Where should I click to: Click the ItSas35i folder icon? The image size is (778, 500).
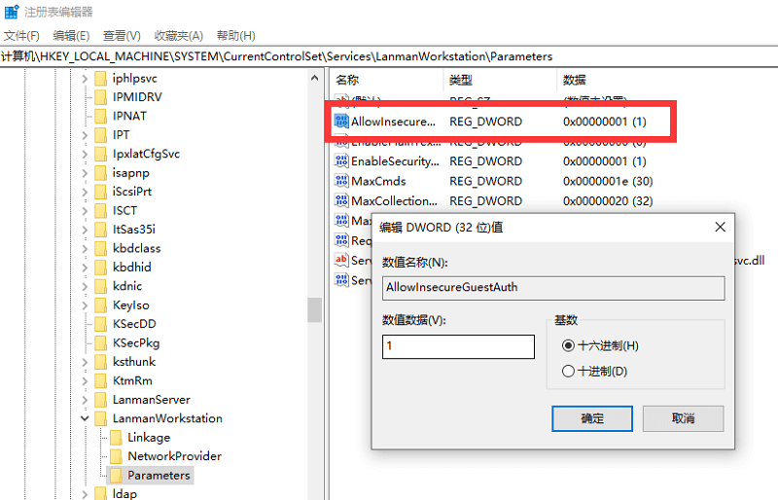pyautogui.click(x=101, y=230)
